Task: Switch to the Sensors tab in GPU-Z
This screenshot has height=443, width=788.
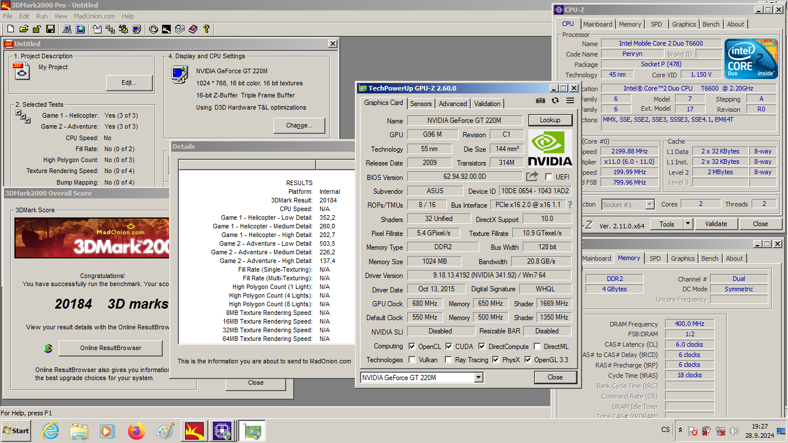Action: (421, 104)
